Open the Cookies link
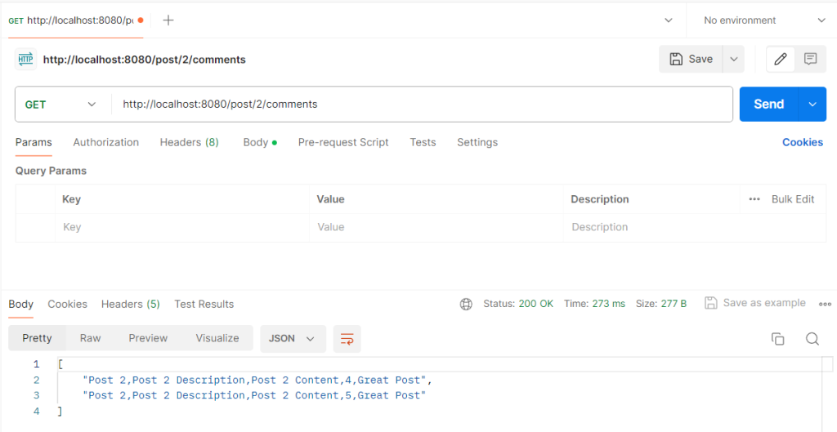Viewport: 837px width, 432px height. [802, 142]
